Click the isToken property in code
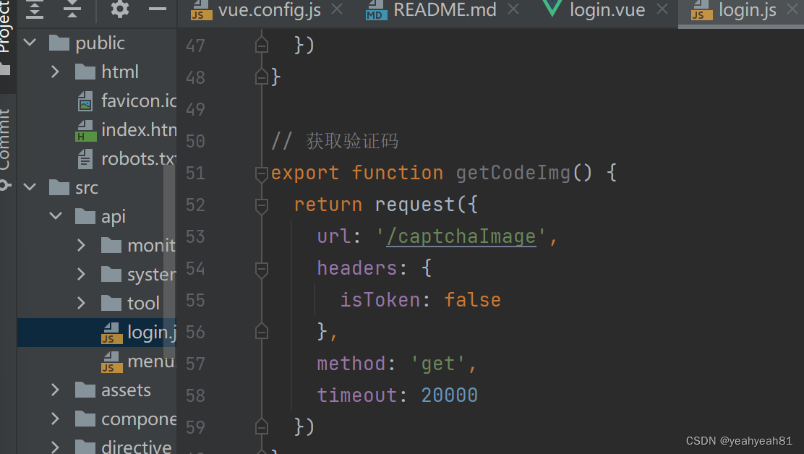 tap(380, 300)
